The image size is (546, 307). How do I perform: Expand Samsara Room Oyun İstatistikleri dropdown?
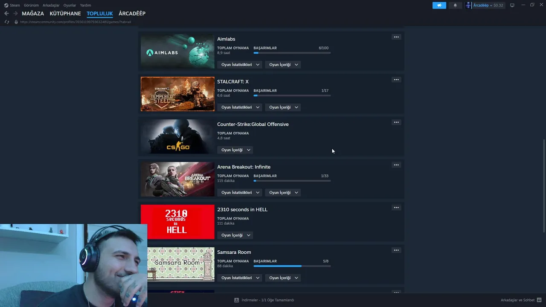(x=240, y=278)
